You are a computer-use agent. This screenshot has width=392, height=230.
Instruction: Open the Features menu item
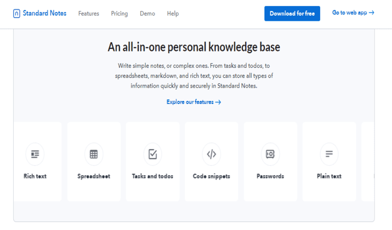tap(89, 14)
